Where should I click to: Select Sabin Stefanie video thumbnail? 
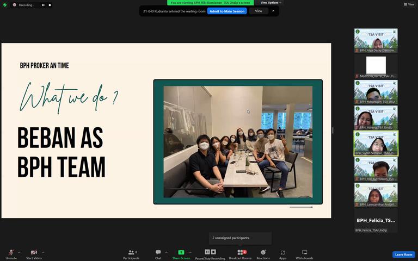376,144
